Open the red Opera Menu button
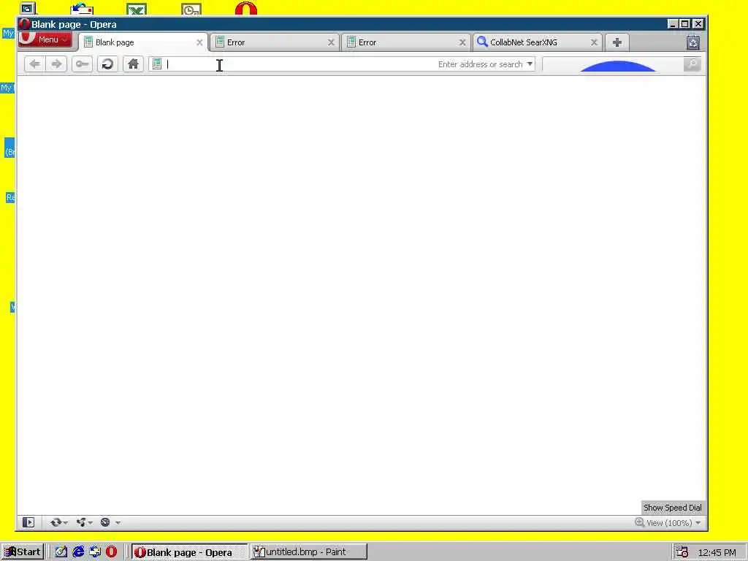 click(45, 39)
